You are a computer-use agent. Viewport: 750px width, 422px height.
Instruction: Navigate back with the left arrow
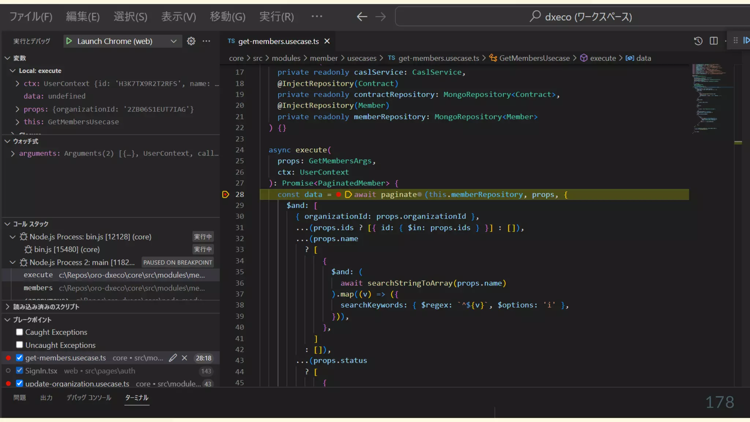pos(362,17)
